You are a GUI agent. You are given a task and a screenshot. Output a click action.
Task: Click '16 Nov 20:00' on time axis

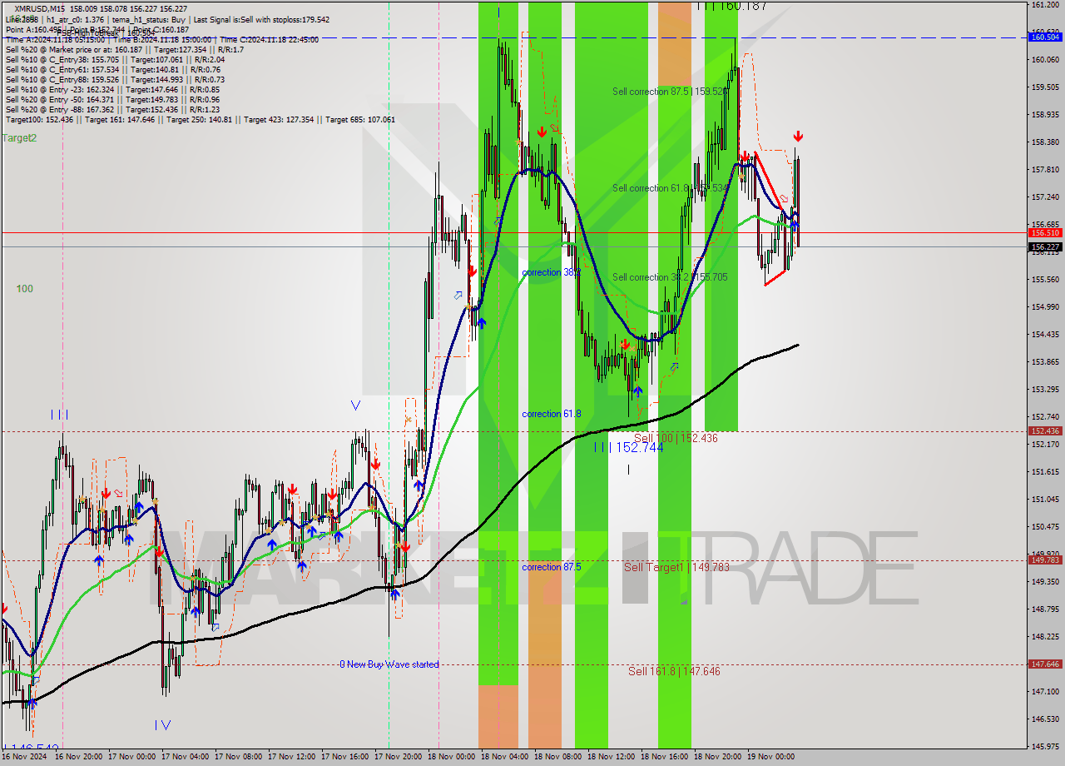pos(79,757)
